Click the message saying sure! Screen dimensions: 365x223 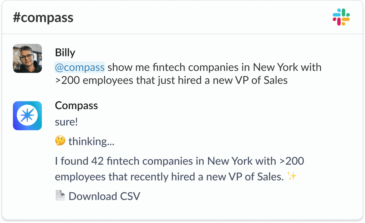(x=66, y=122)
